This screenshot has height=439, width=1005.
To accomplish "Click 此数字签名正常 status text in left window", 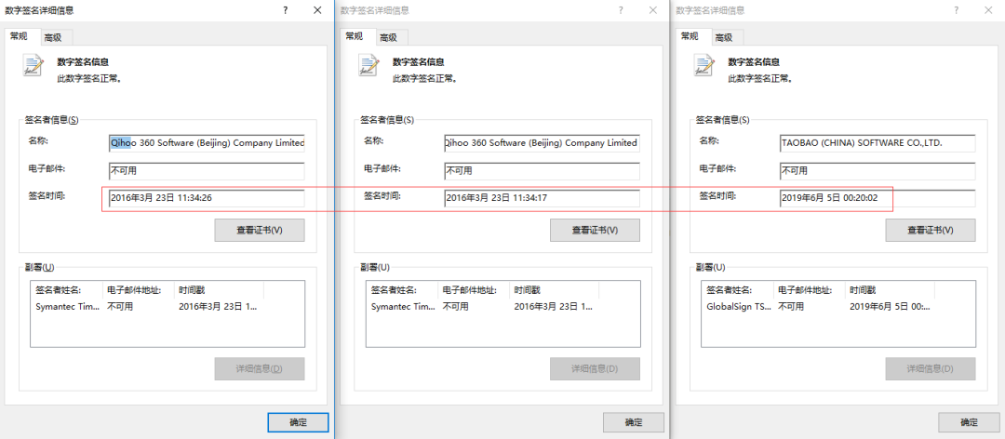I will point(89,79).
